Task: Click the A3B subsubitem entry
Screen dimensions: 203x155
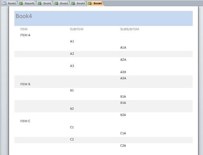Action: (123, 72)
